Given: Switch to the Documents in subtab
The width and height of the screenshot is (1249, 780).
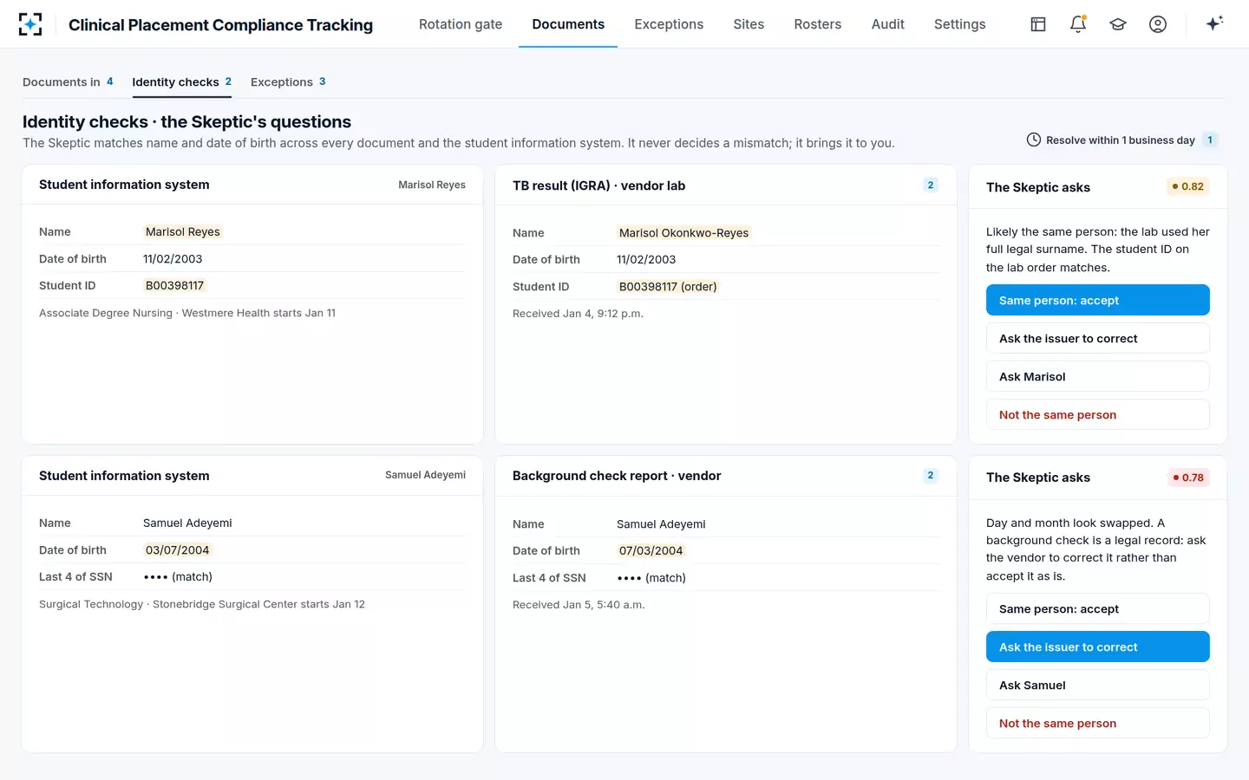Looking at the screenshot, I should tap(68, 81).
